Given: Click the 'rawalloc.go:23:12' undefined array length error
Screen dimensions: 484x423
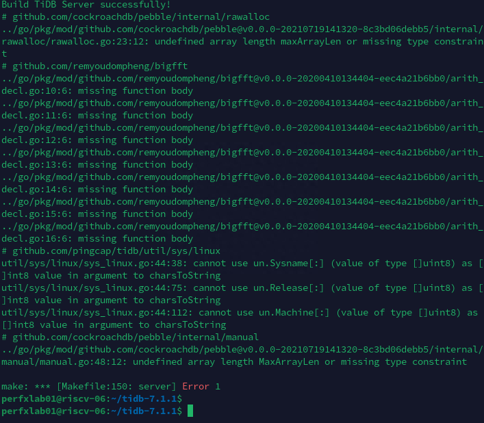Looking at the screenshot, I should point(242,41).
